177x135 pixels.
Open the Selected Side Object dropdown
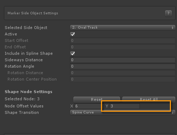tap(123, 28)
